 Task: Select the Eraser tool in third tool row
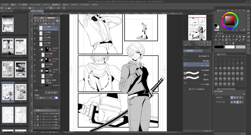(x=233, y=43)
